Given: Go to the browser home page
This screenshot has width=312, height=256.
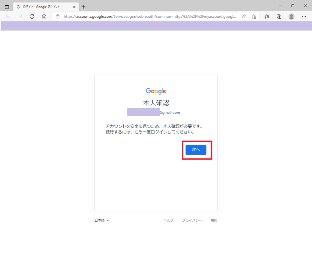Looking at the screenshot, I should (44, 16).
